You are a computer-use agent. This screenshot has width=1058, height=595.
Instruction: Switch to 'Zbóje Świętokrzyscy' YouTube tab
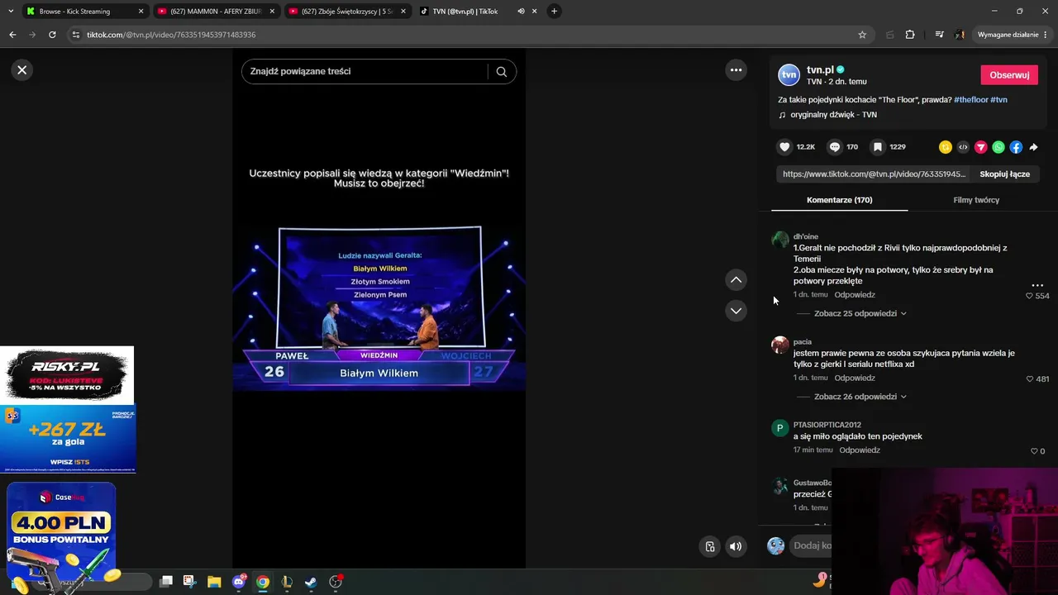[347, 12]
